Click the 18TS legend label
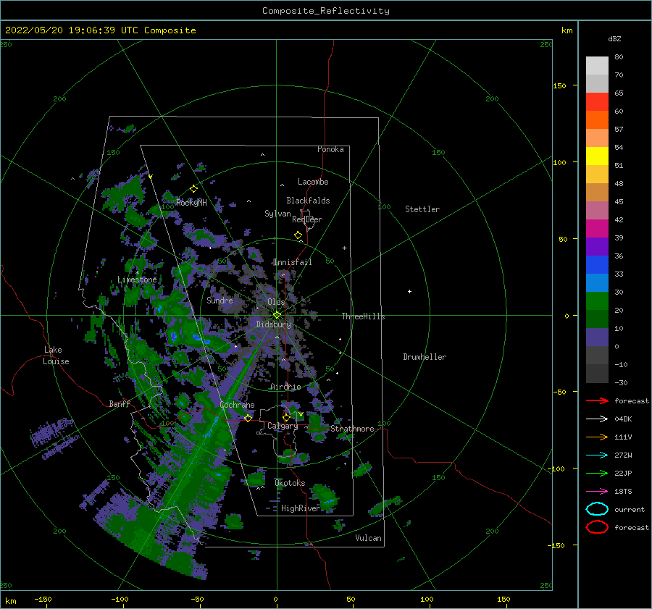 pos(623,492)
